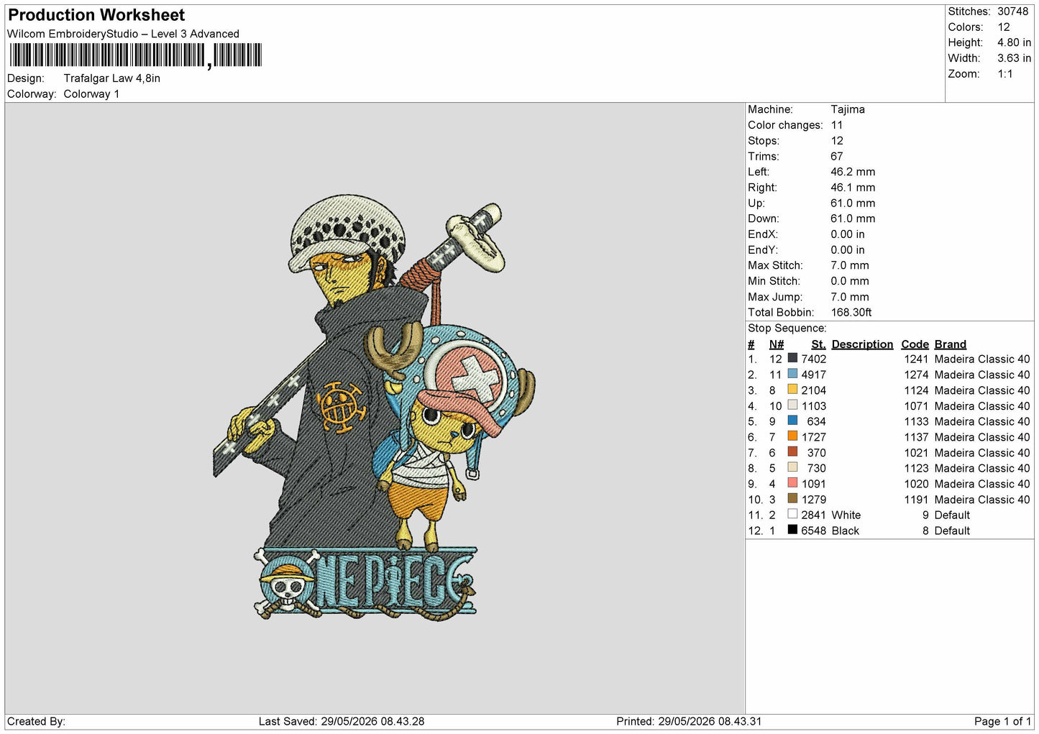Click the 'Page 1 of 1' footer text
The image size is (1039, 734).
coord(1002,721)
